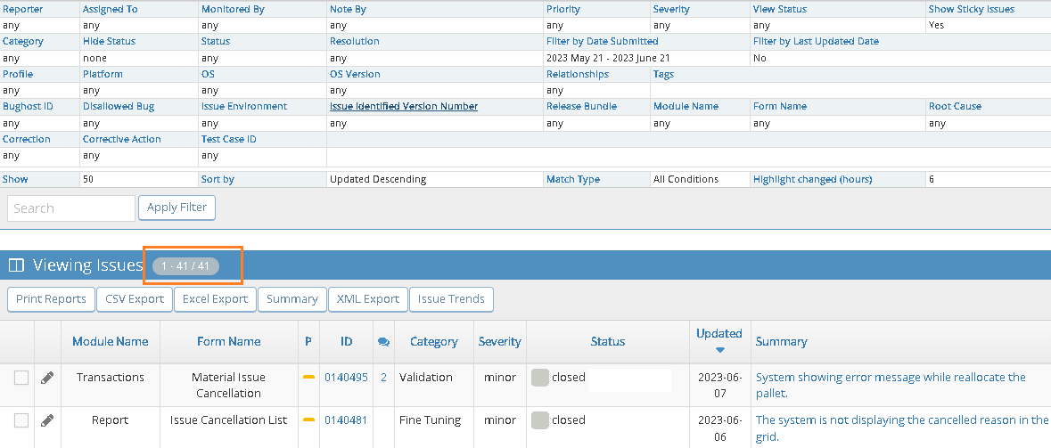Click the Issue Trends button

tap(451, 299)
